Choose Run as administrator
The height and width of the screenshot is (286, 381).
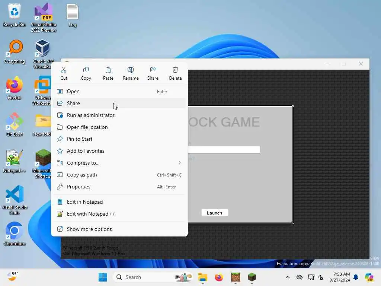119,115
